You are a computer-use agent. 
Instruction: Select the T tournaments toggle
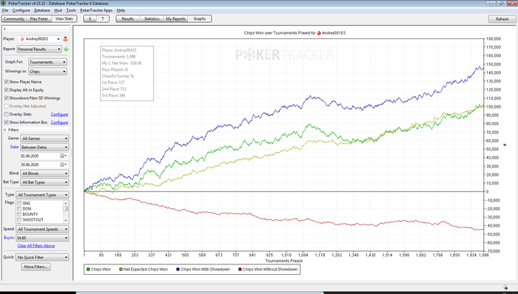tap(103, 18)
